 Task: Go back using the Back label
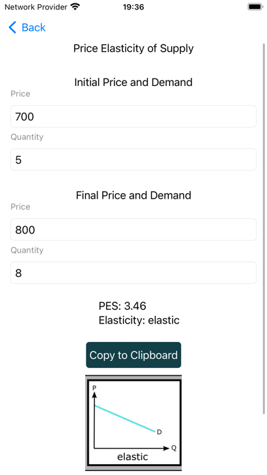[x=33, y=27]
